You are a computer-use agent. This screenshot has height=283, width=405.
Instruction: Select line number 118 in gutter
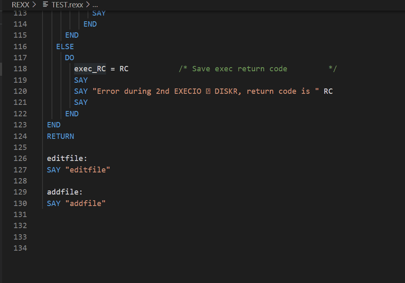(x=20, y=69)
